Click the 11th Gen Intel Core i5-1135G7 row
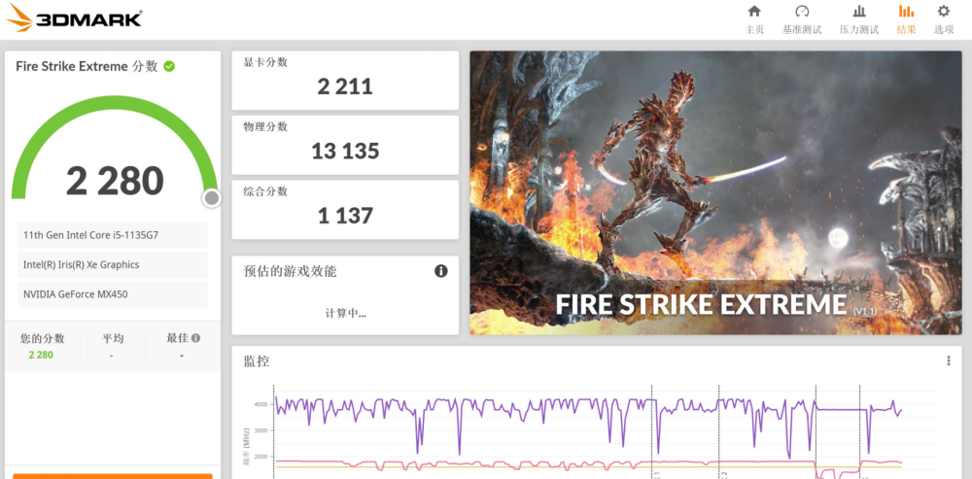972x479 pixels. point(112,235)
